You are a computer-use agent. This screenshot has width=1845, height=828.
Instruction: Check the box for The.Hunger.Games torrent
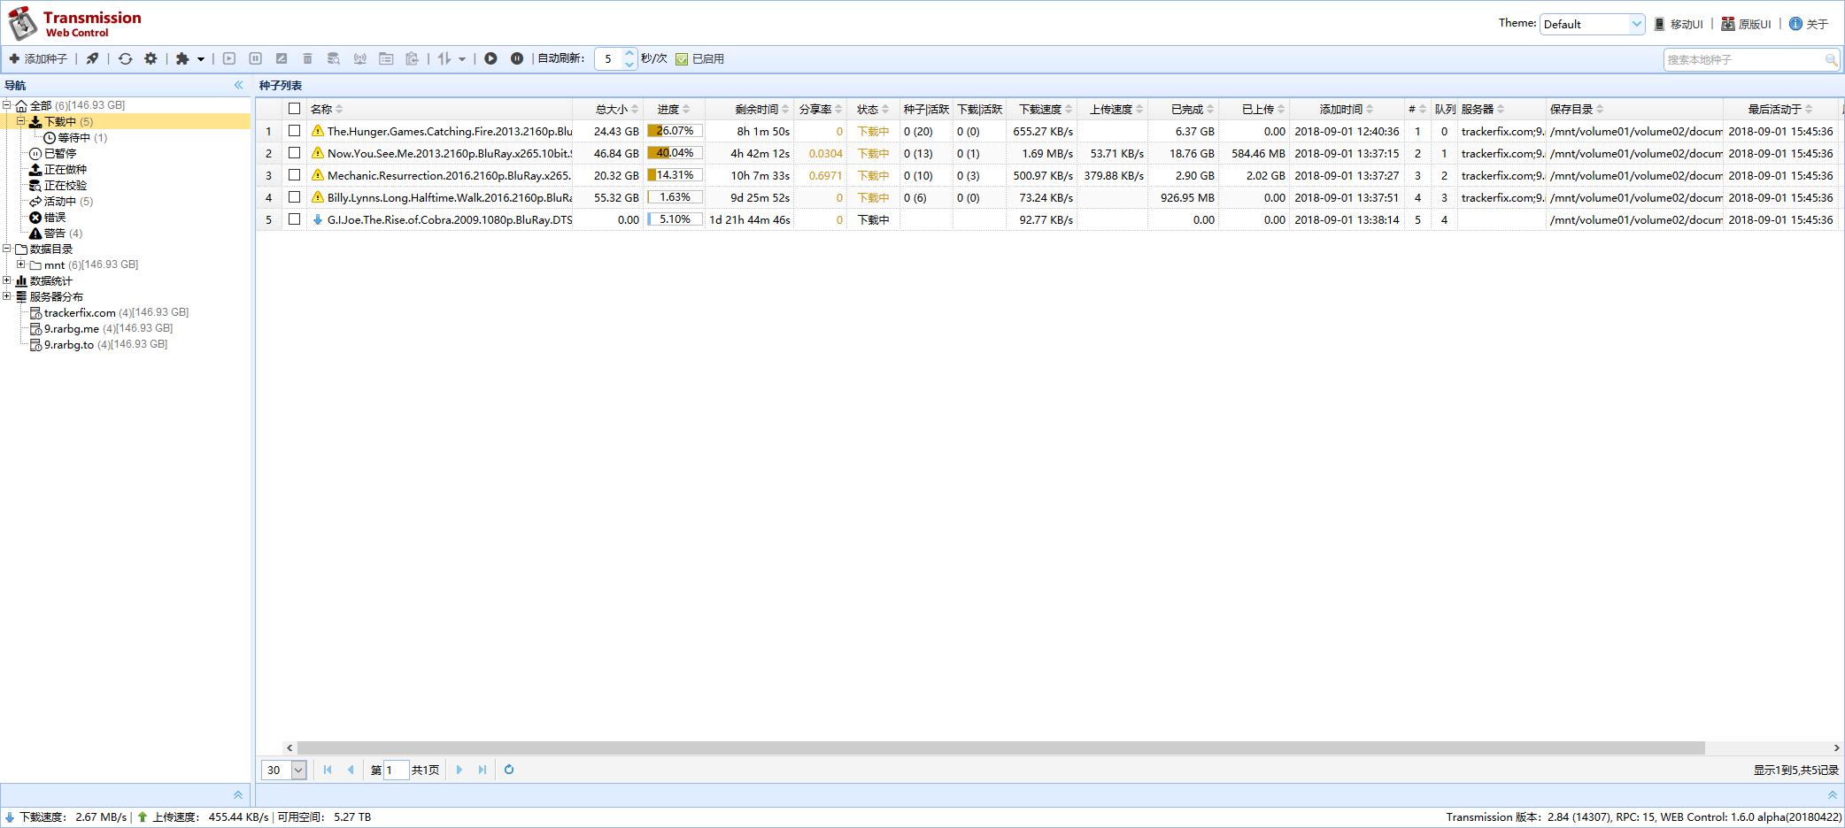tap(295, 131)
